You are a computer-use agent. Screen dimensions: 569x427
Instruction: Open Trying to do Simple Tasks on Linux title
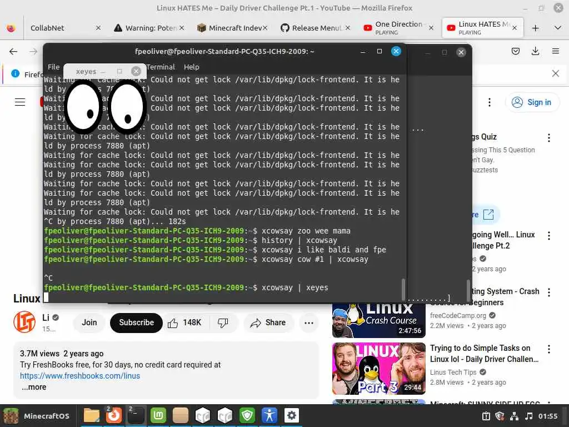[484, 354]
